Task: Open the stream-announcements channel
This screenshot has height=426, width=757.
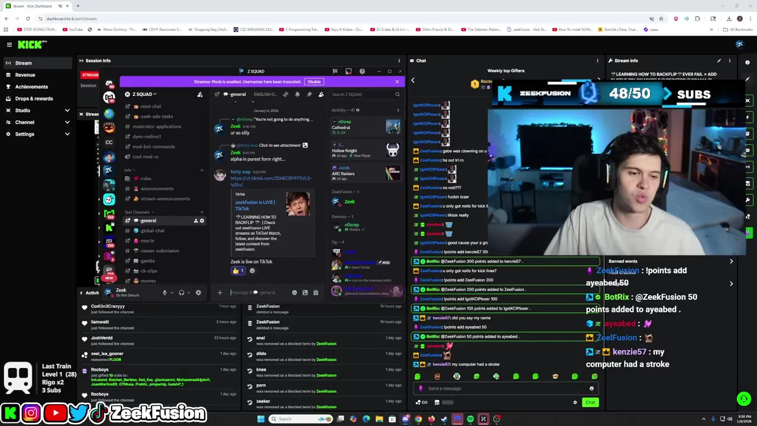Action: pyautogui.click(x=163, y=199)
